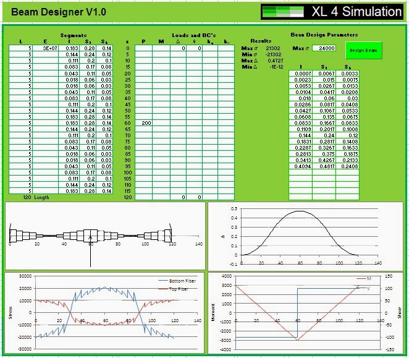Select the x position label 60

click(x=127, y=123)
